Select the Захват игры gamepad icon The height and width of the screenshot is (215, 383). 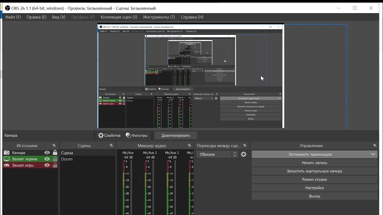(x=7, y=165)
